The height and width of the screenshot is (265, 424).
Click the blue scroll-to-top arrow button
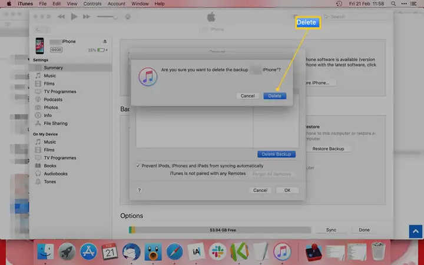(416, 231)
